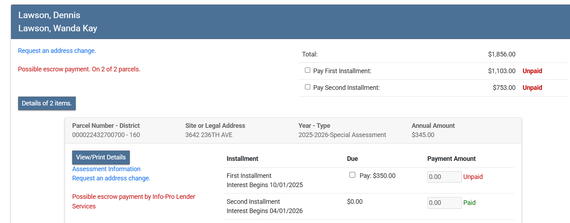Click the Lawson, Dennis header name
Viewport: 570px width, 223px height.
pyautogui.click(x=49, y=15)
